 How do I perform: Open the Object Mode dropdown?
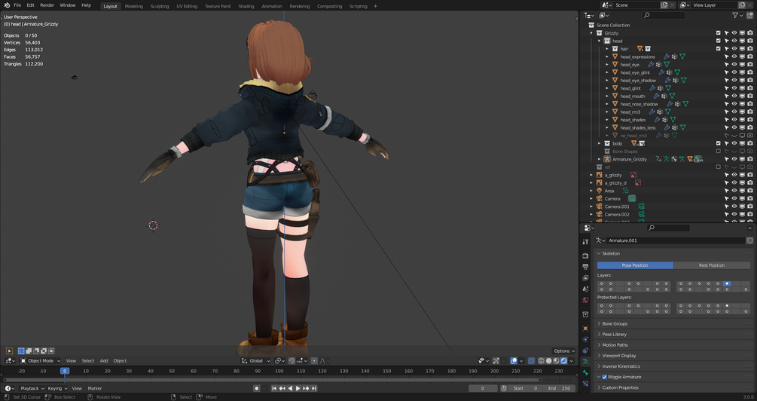pyautogui.click(x=40, y=360)
